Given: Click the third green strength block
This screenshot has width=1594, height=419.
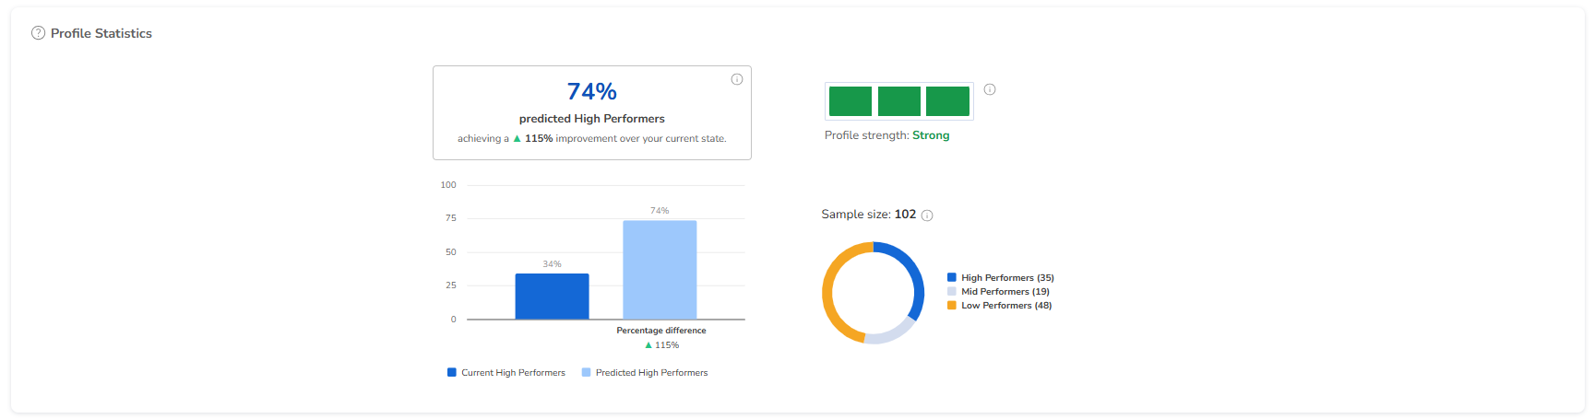Looking at the screenshot, I should (947, 101).
